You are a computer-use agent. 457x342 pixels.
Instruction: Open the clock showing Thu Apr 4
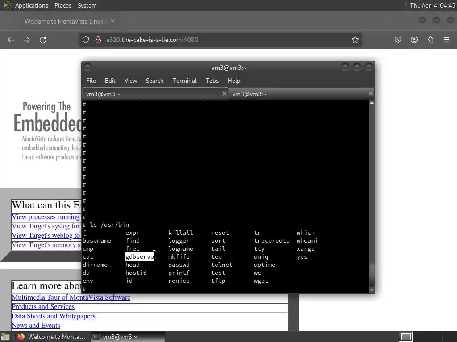tap(432, 5)
